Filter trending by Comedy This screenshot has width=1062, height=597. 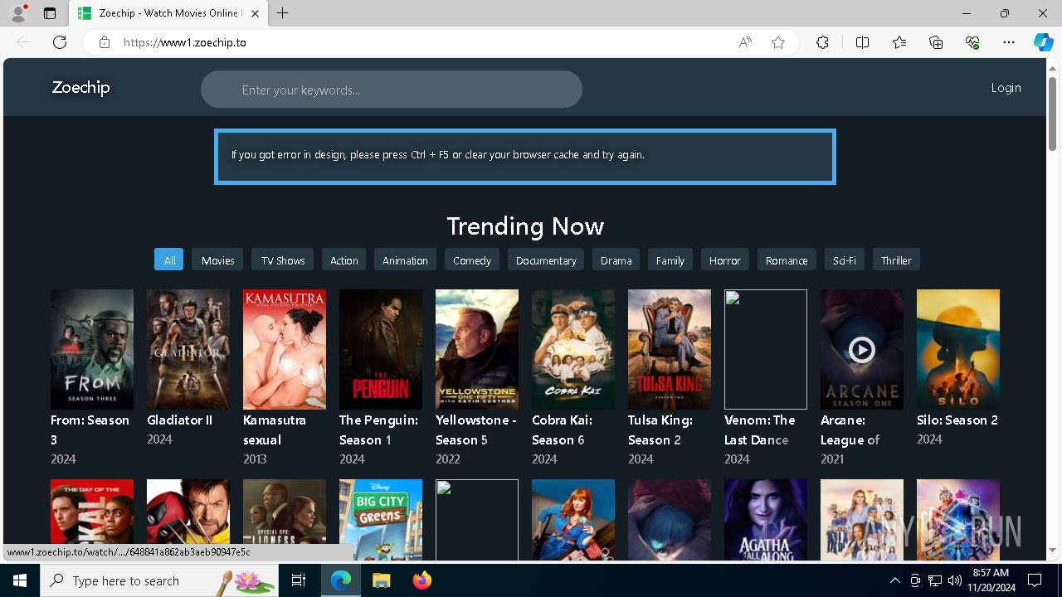(x=472, y=260)
